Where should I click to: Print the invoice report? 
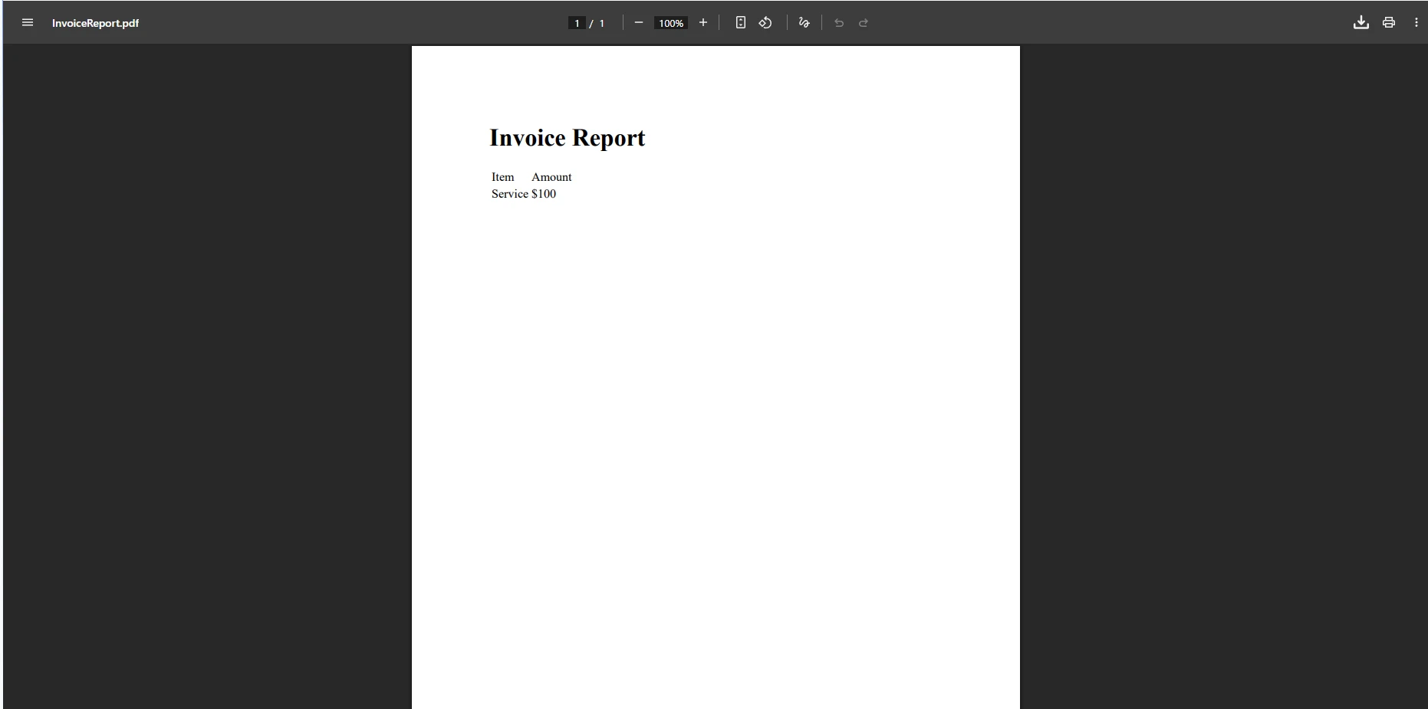(x=1388, y=22)
